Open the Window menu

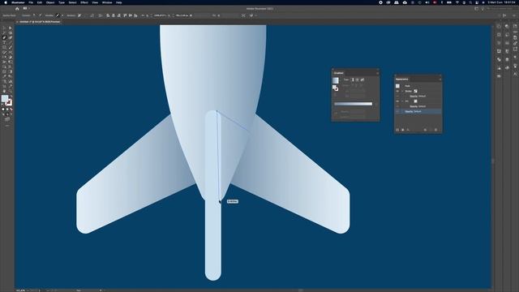(107, 2)
